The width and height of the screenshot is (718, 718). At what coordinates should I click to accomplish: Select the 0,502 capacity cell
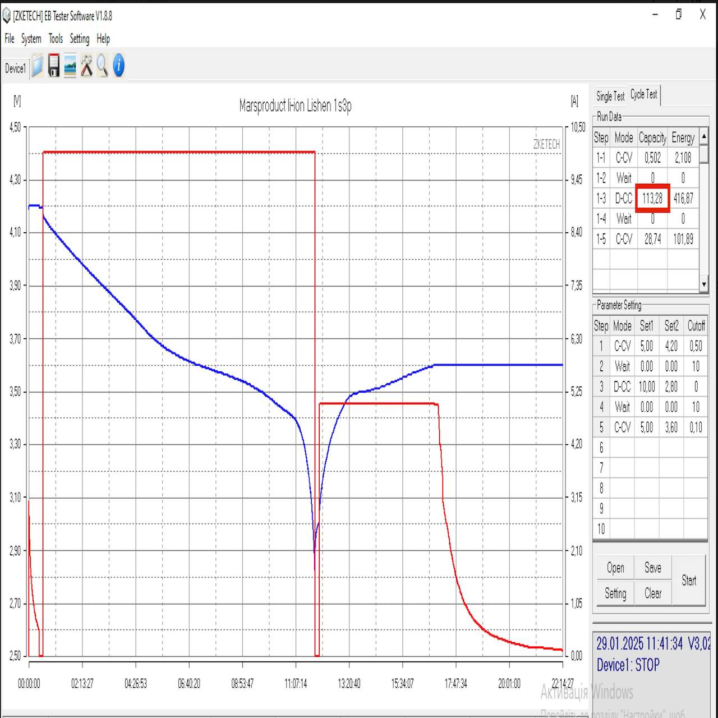pos(652,158)
